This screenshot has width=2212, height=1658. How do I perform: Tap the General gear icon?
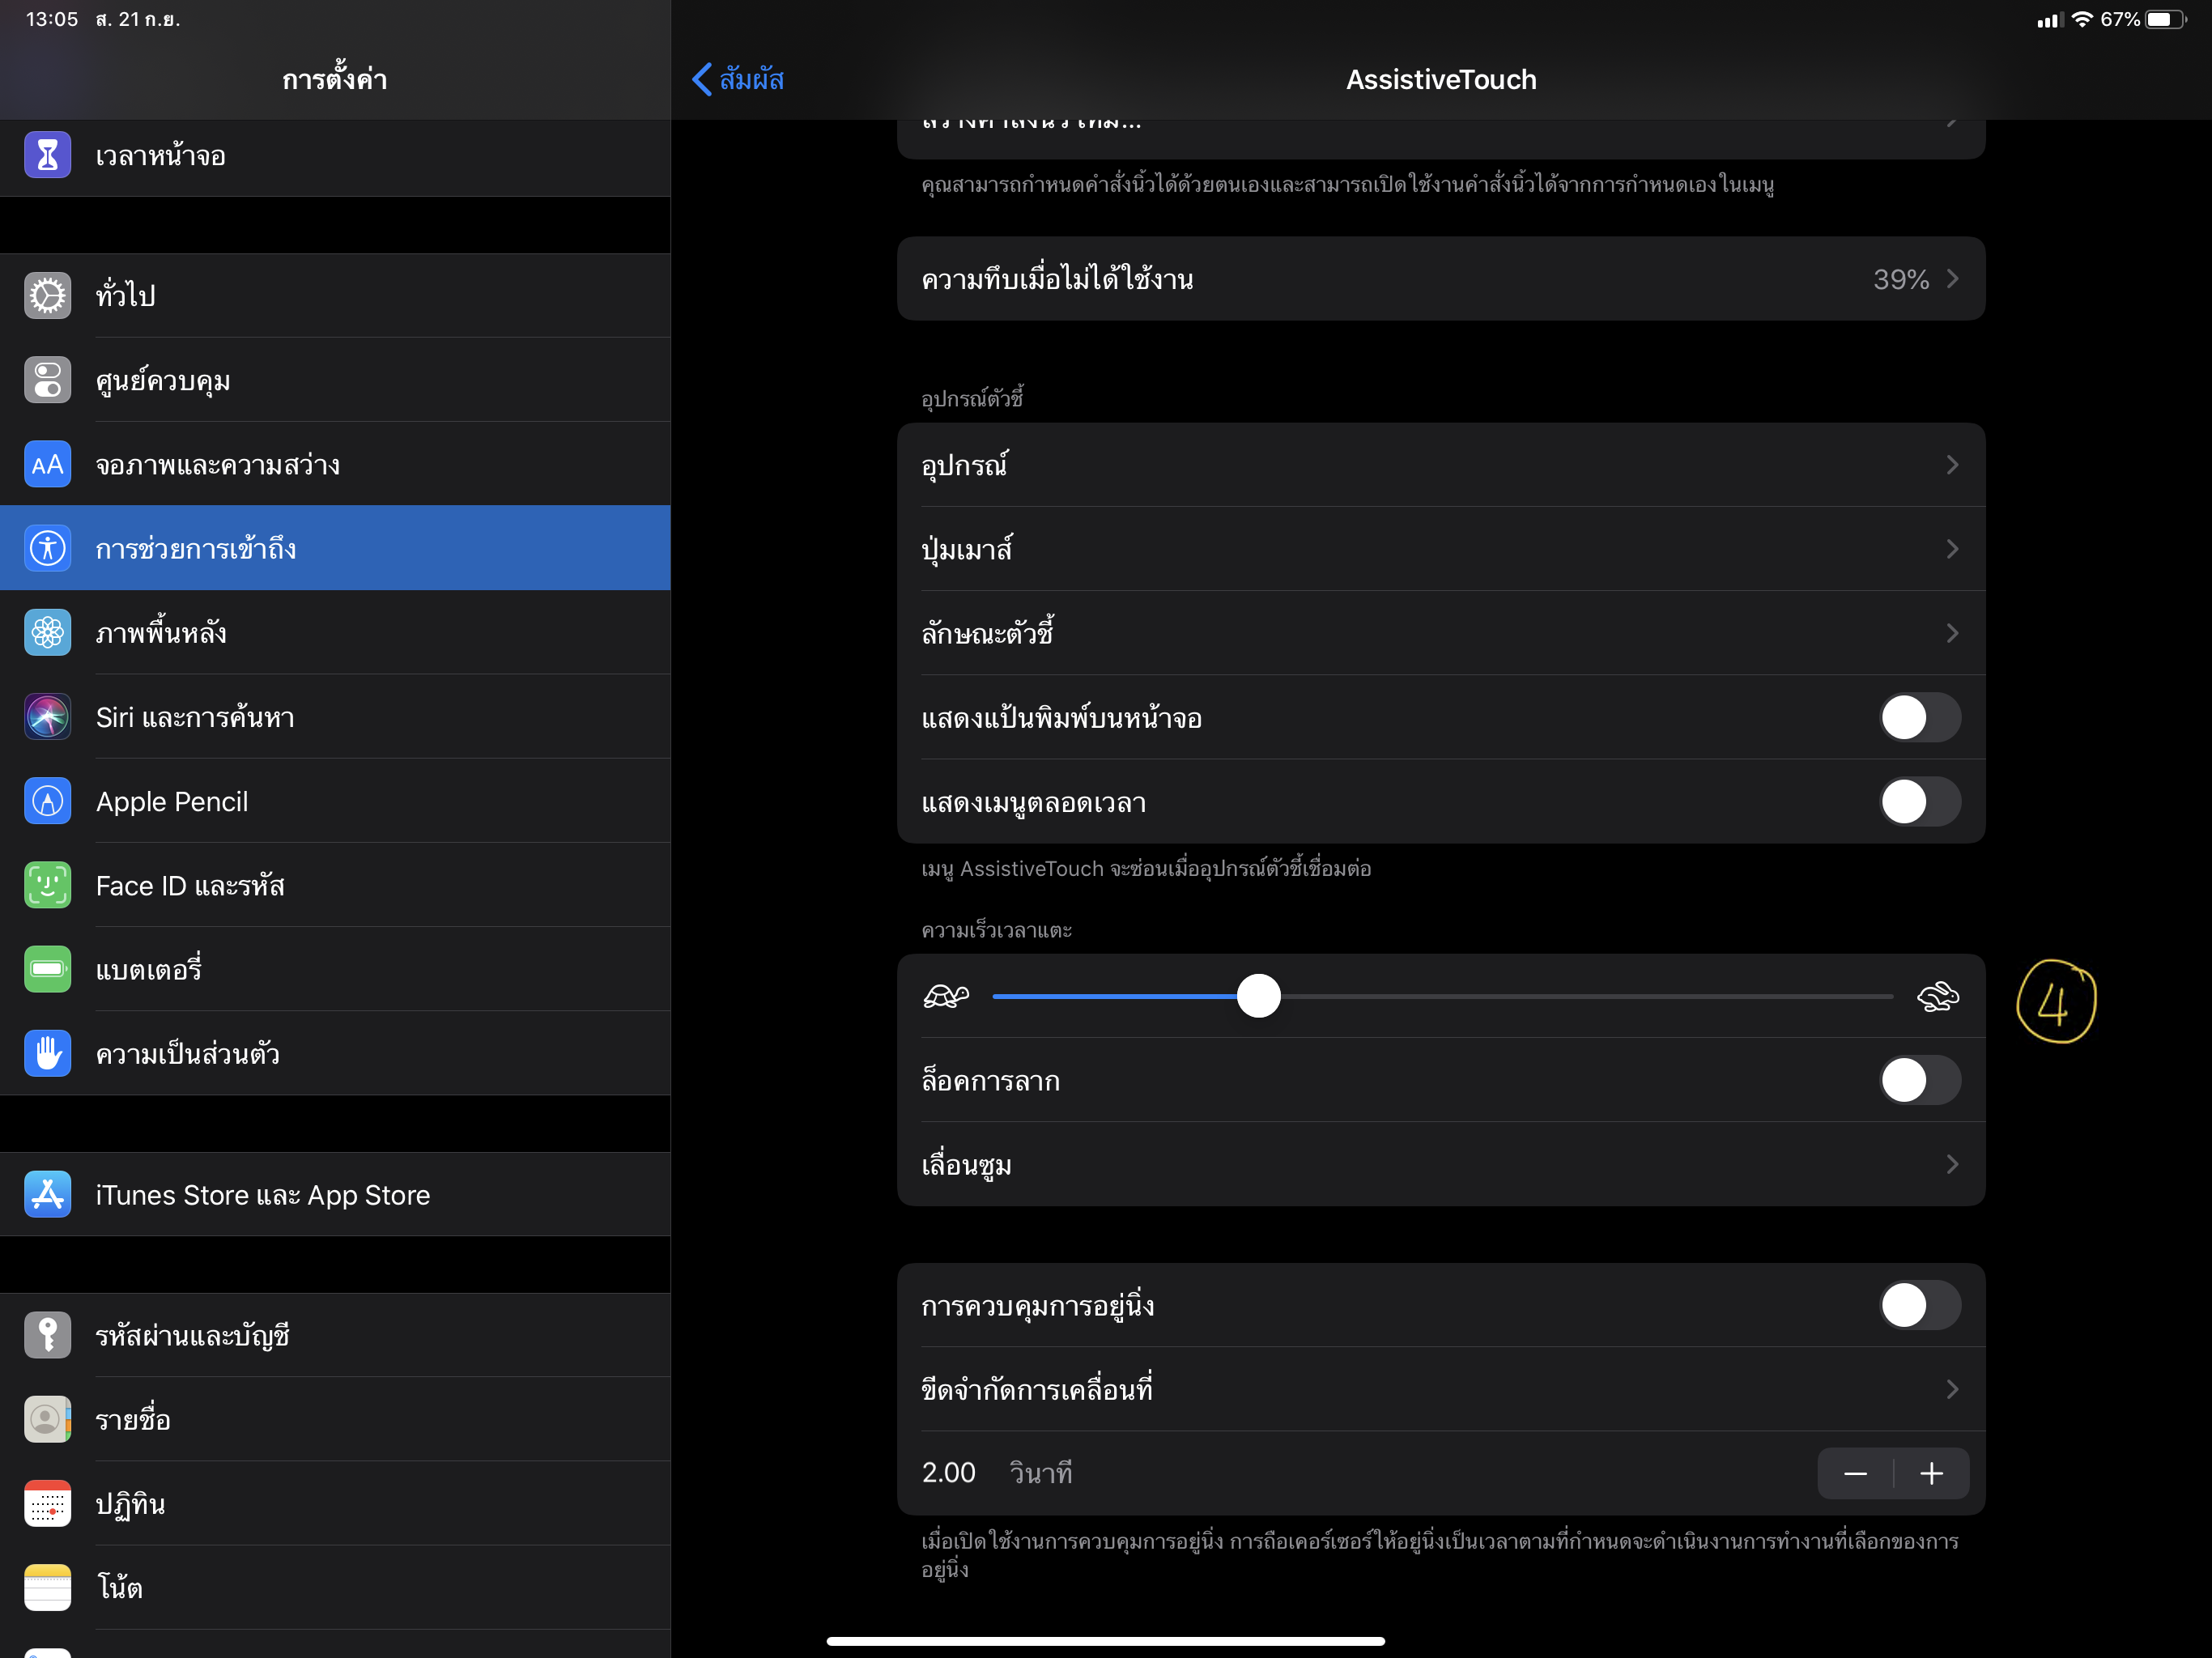click(x=47, y=295)
